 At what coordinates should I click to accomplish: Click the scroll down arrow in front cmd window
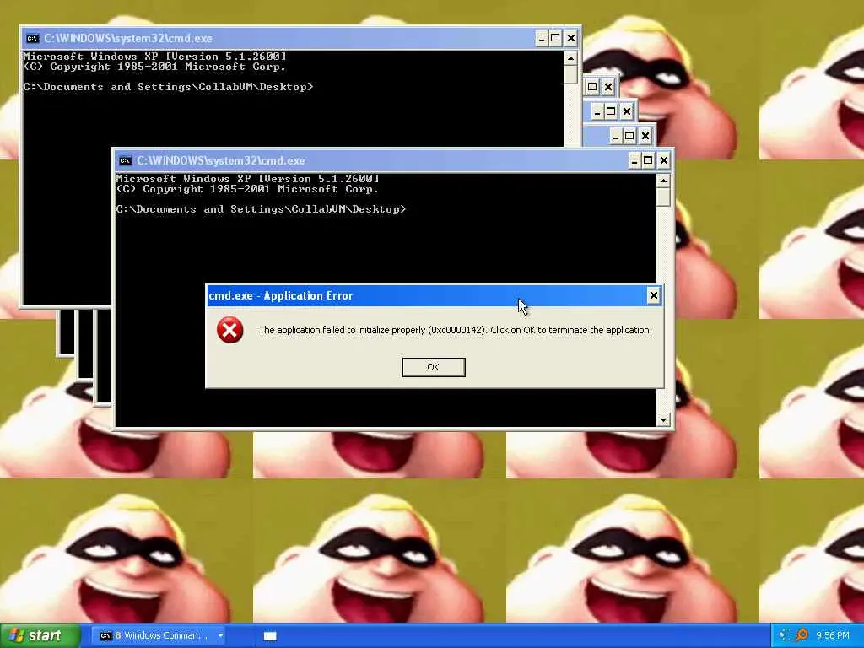point(663,420)
